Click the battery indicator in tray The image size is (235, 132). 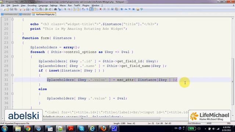pyautogui.click(x=192, y=129)
